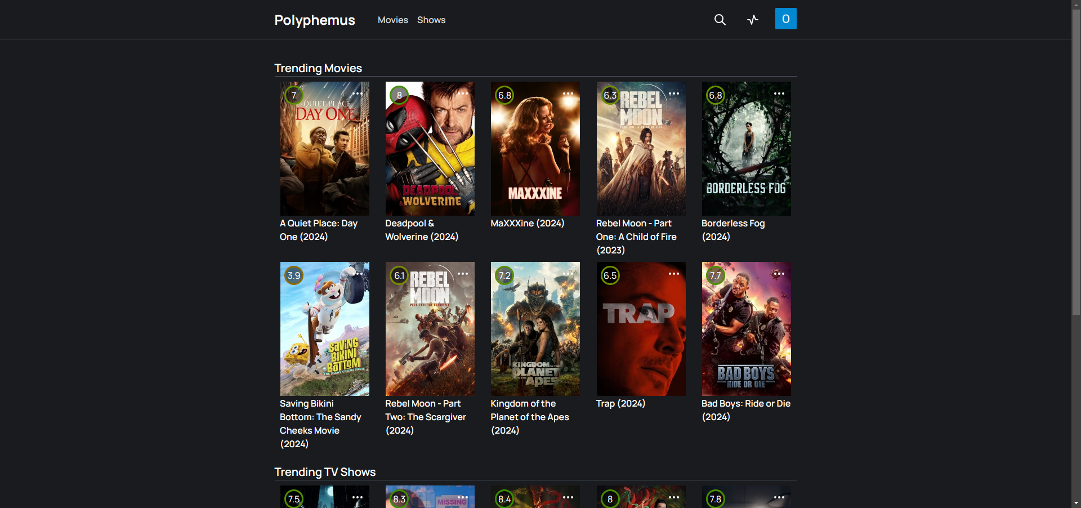
Task: Open the blue user avatar menu
Action: coord(786,19)
